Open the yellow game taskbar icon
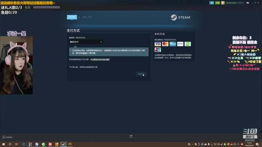Image resolution: width=262 pixels, height=147 pixels. click(x=70, y=144)
